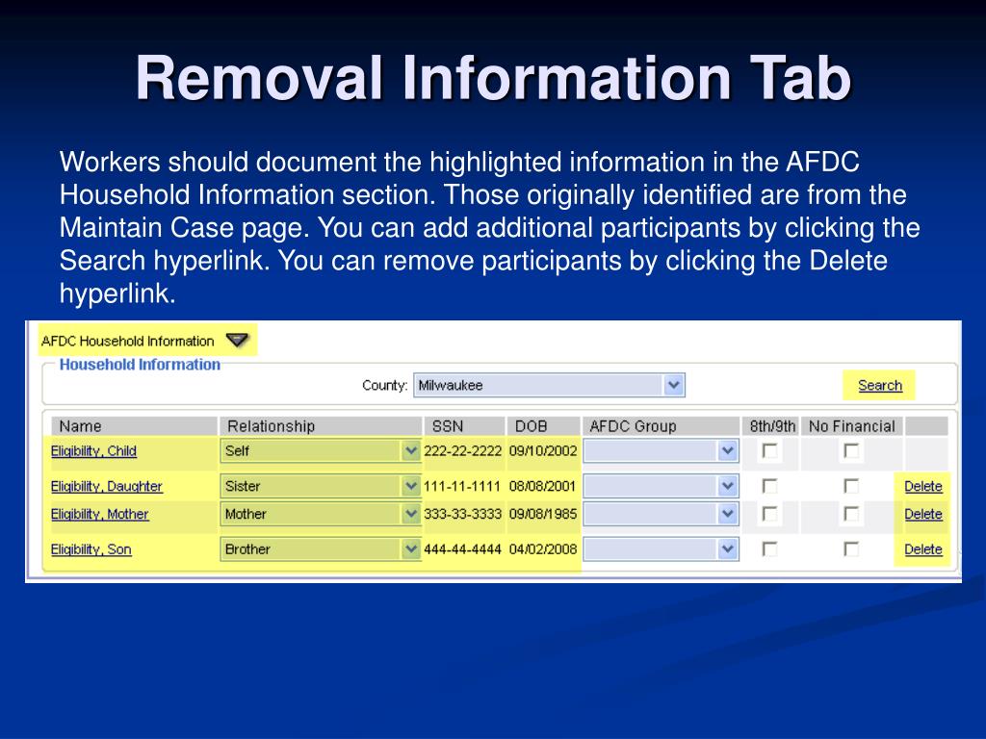Click the Search hyperlink
The height and width of the screenshot is (739, 986).
(880, 385)
